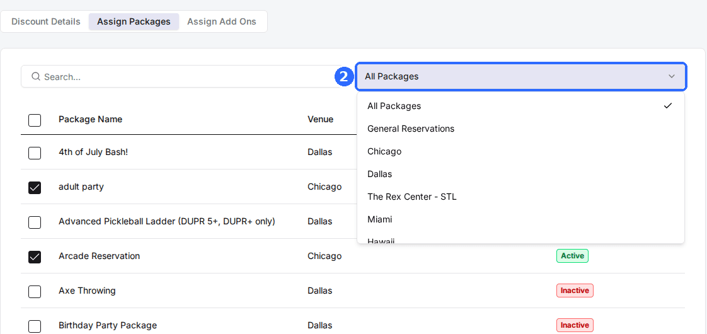Click Dallas venue in 4th of July row
Image resolution: width=707 pixels, height=334 pixels.
click(320, 152)
